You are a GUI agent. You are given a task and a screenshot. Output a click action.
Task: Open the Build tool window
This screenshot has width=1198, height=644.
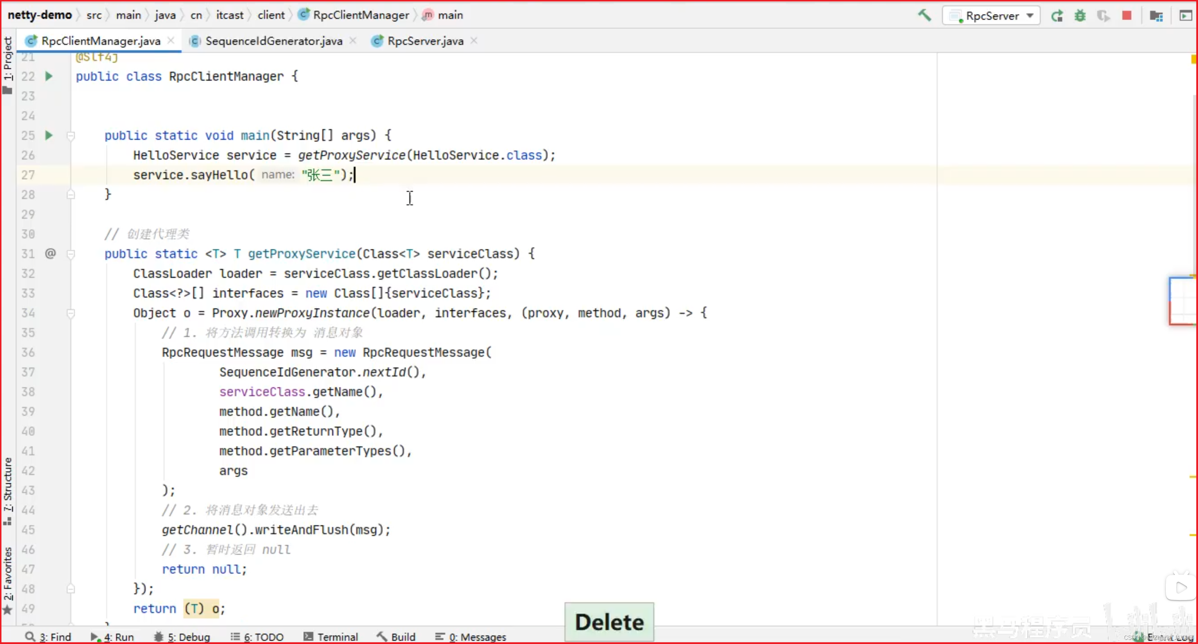pos(396,637)
